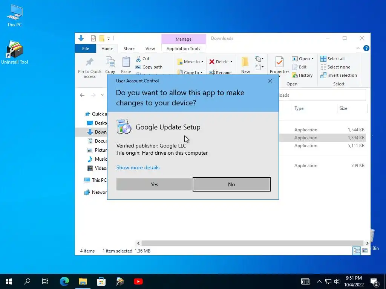
Task: Click the Google Update Setup installer icon
Action: pos(124,127)
